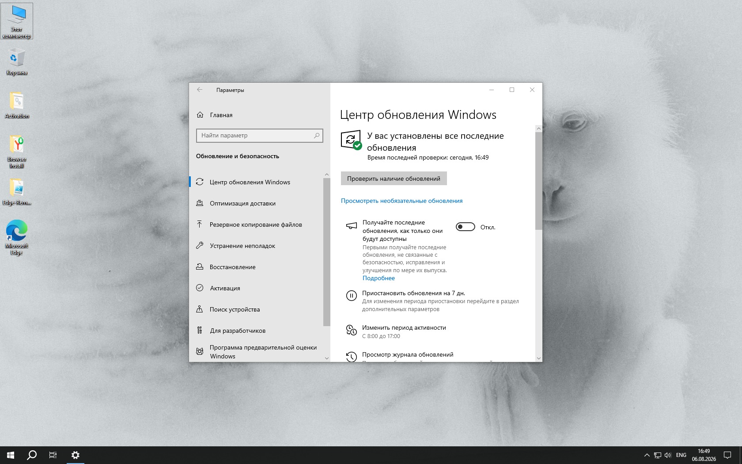742x464 pixels.
Task: Click the Для разработчиков tools icon
Action: click(200, 331)
